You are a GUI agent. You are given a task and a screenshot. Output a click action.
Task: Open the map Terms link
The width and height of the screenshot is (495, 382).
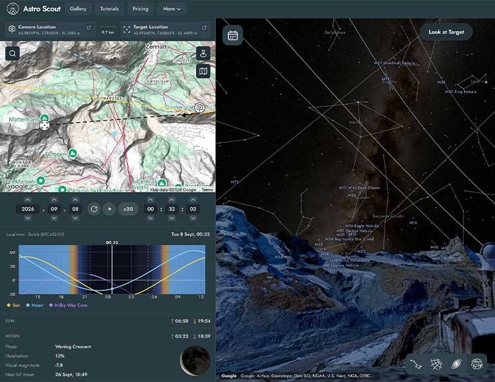coord(207,190)
